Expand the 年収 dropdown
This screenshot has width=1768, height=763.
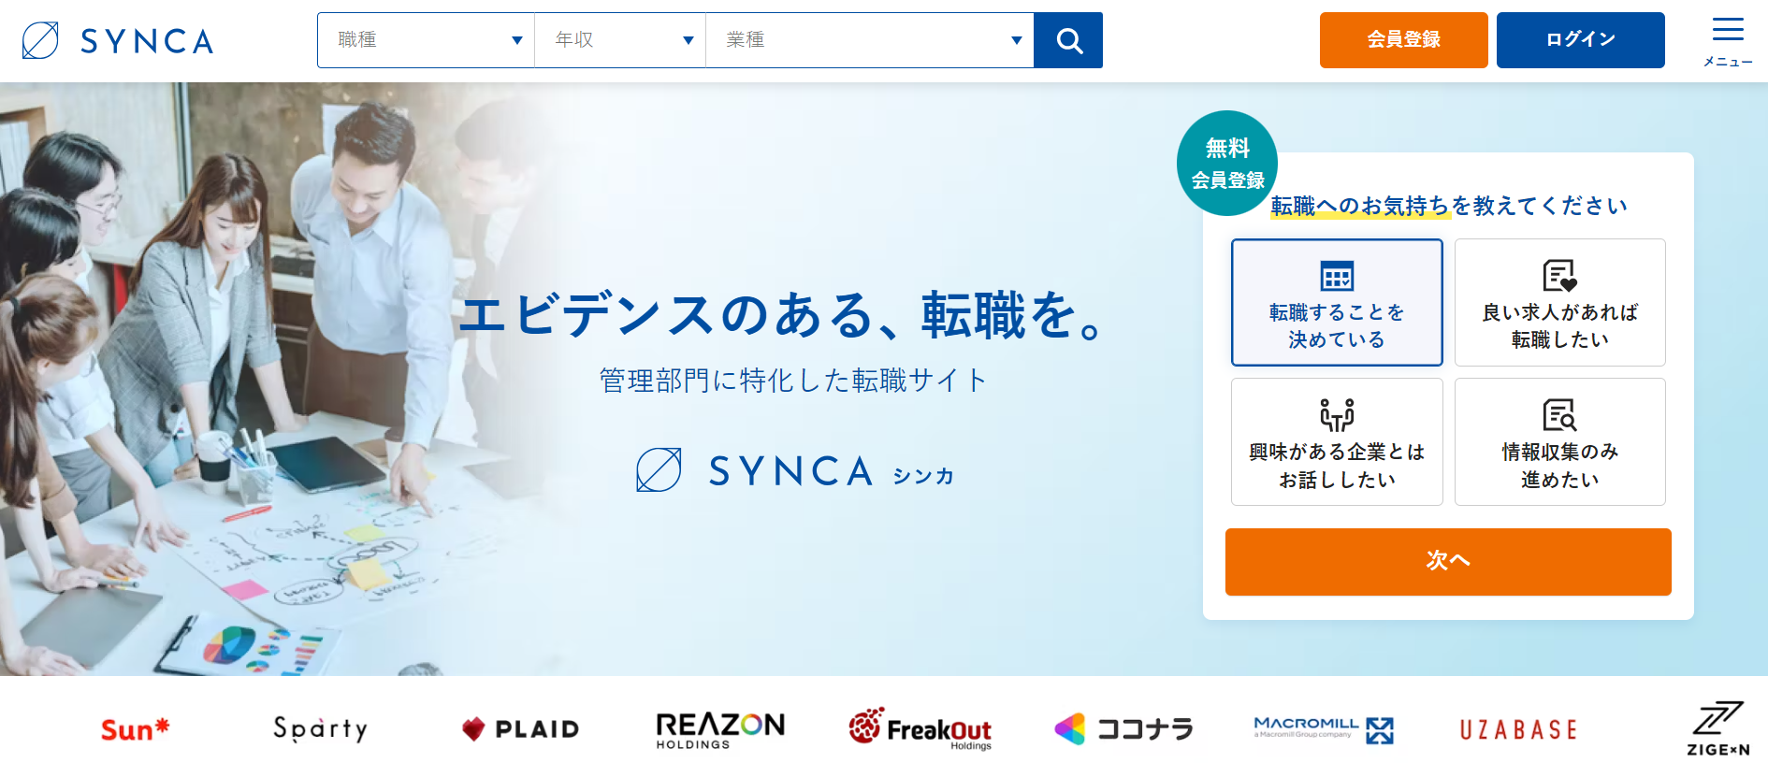click(x=620, y=40)
